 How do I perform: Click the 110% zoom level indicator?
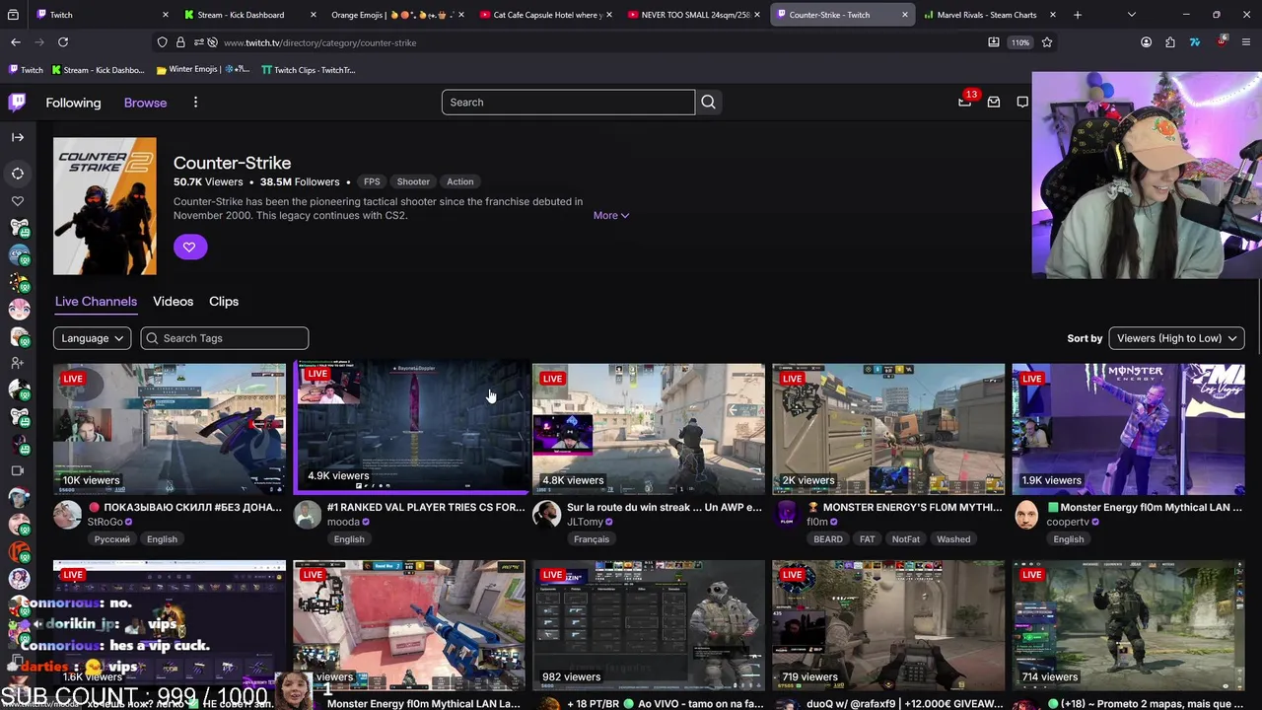[1020, 42]
